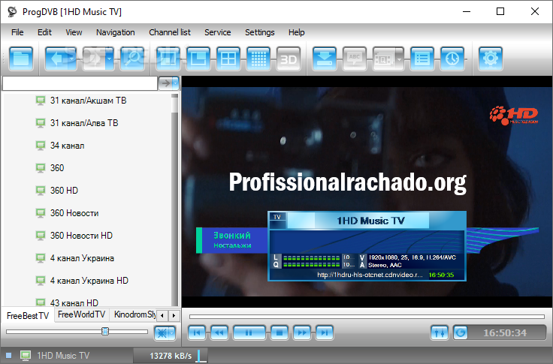
Task: Click the channel list vertical scrollbar
Action: 174,200
